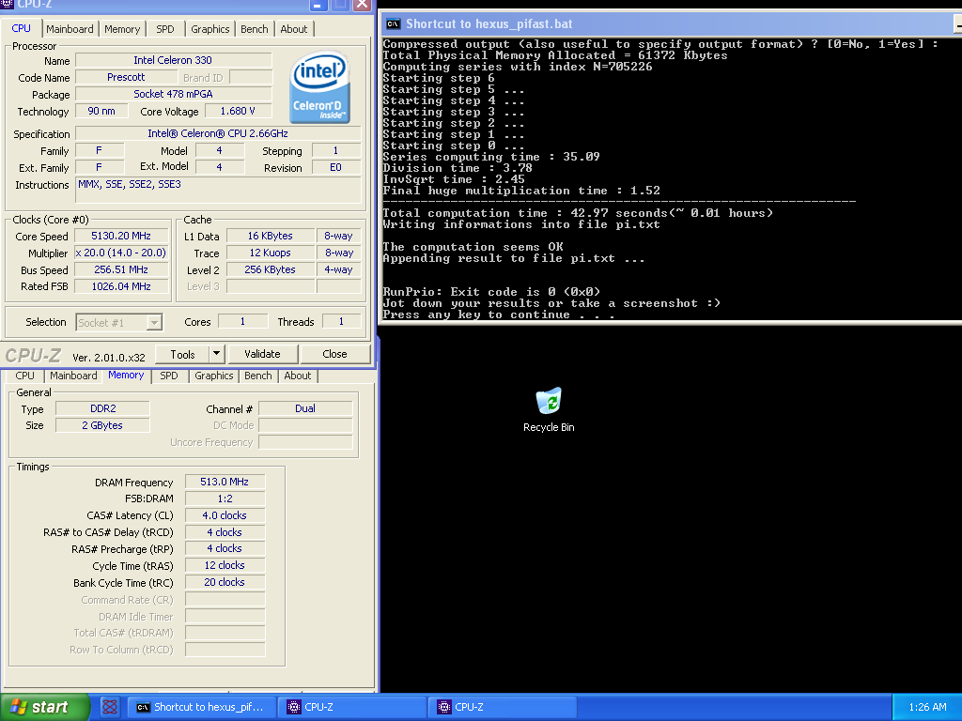Screen dimensions: 962x721
Task: Open the Socket #1 selection dropdown
Action: pos(119,323)
